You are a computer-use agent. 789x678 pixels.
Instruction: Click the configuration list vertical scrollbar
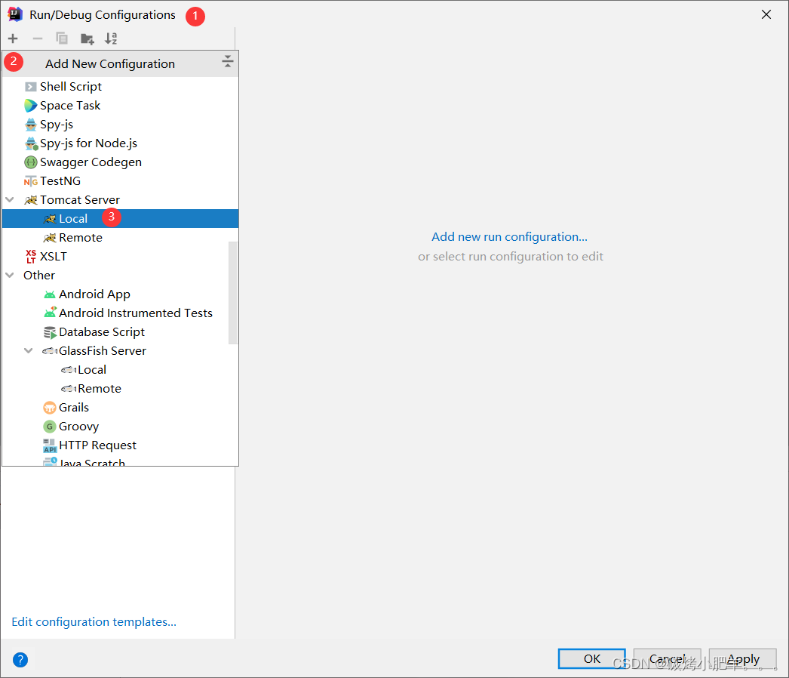coord(232,292)
